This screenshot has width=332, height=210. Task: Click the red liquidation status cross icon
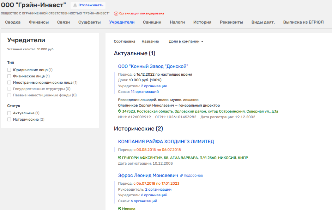point(116,13)
